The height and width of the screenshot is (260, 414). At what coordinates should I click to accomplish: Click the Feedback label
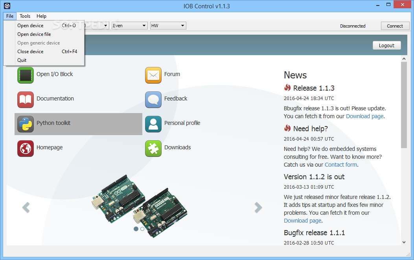click(x=176, y=98)
